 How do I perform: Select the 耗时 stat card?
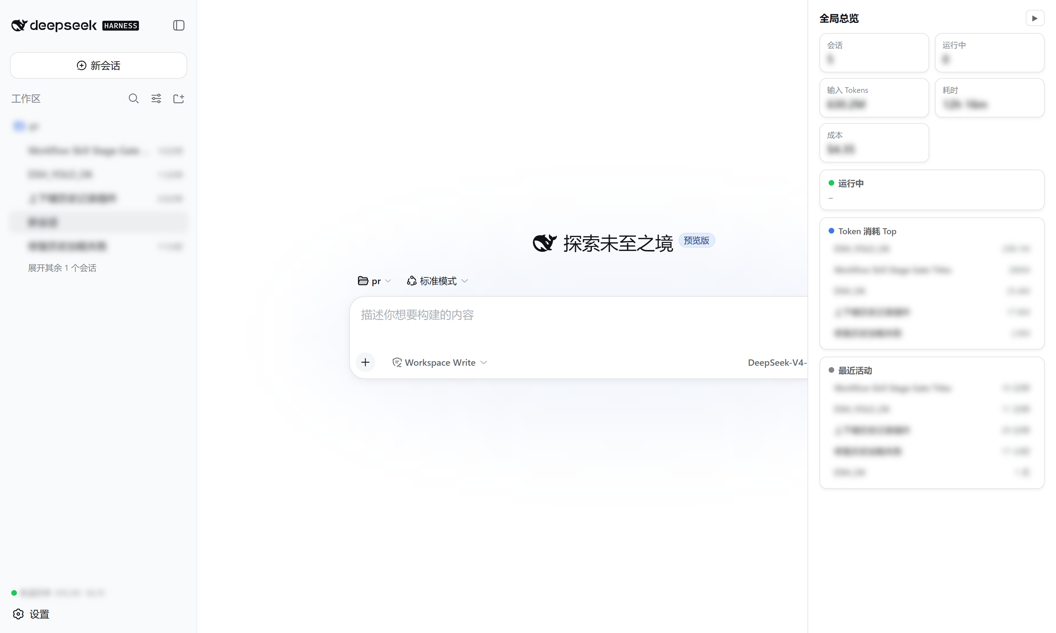click(x=989, y=98)
